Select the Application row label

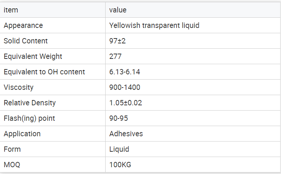22,134
